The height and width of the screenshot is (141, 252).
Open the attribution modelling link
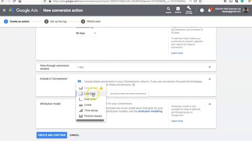[150, 111]
